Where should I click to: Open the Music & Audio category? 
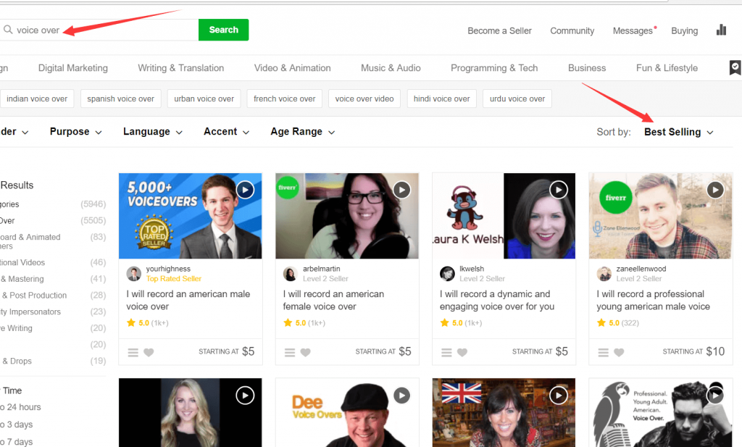click(391, 68)
